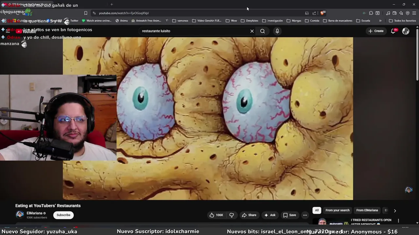Click the Ask sparkle button

click(x=270, y=215)
